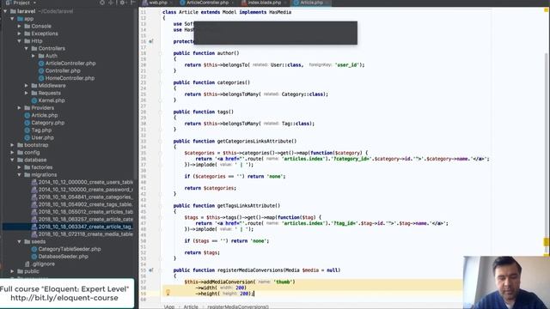Click the 'thumb' string in addMediaConversion
Image resolution: width=550 pixels, height=309 pixels.
284,282
